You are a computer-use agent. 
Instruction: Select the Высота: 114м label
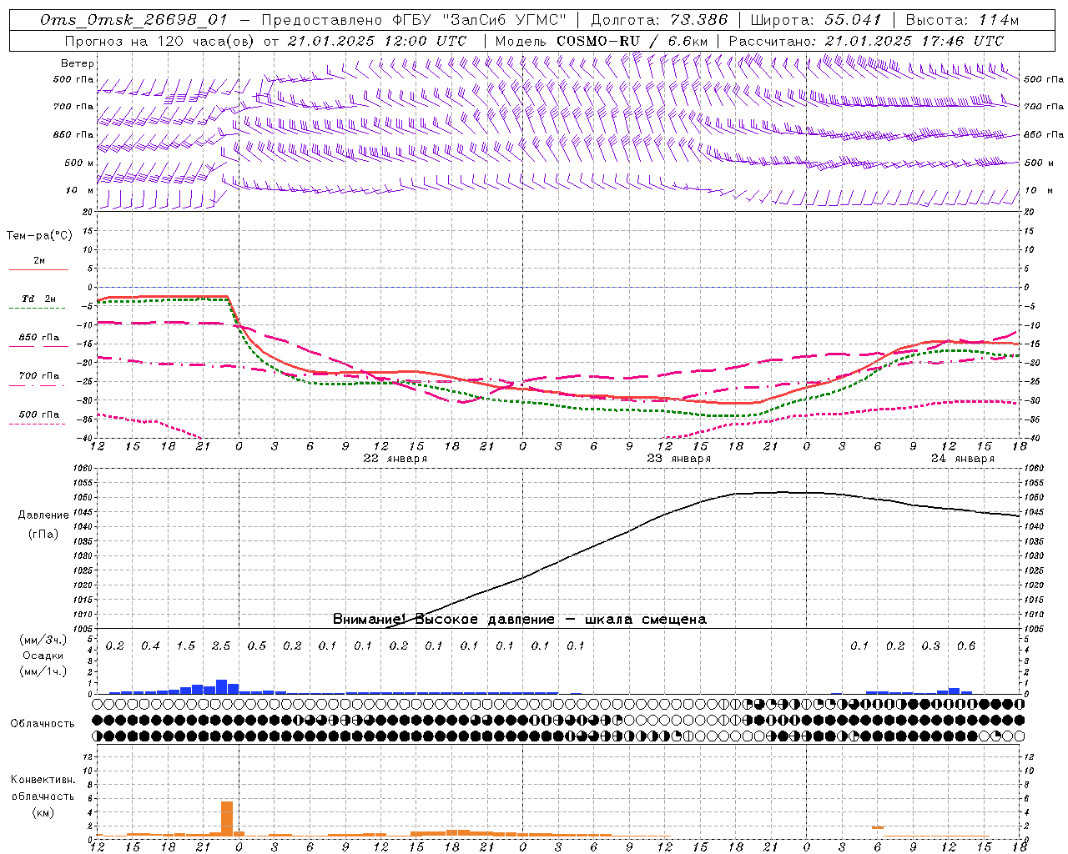962,20
